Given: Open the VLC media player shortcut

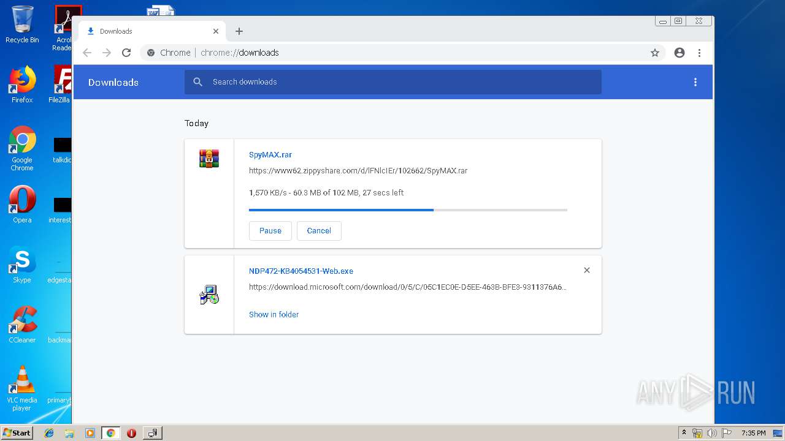Looking at the screenshot, I should click(22, 388).
